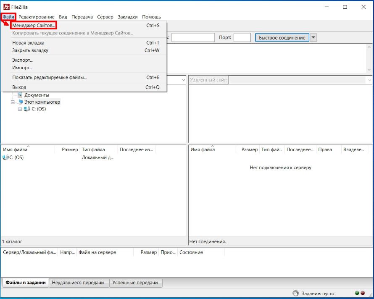
Task: Select C: (OS) drive icon in file list
Action: pyautogui.click(x=5, y=157)
